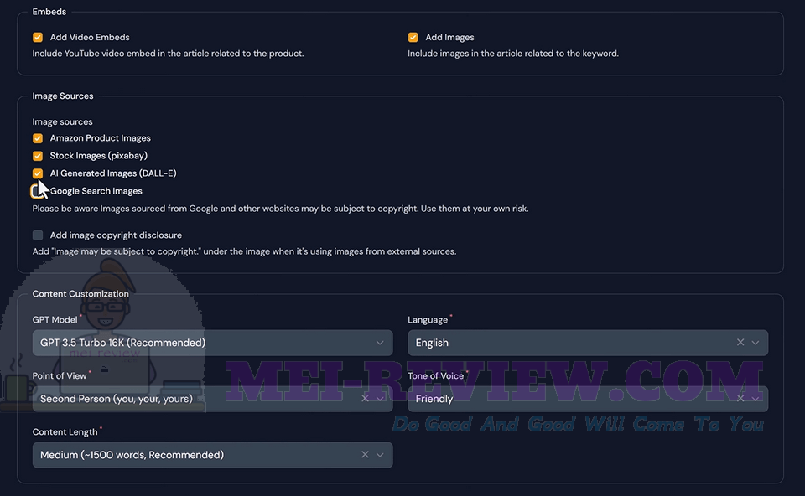Click Add image copyright disclosure label
This screenshot has height=496, width=805.
pos(116,235)
